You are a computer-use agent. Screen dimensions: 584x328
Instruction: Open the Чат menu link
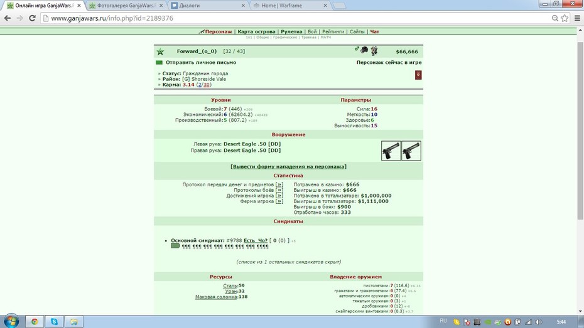point(374,31)
